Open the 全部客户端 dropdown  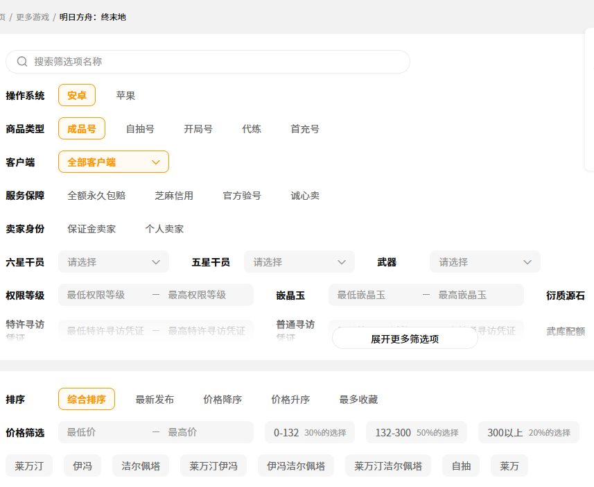pyautogui.click(x=114, y=162)
